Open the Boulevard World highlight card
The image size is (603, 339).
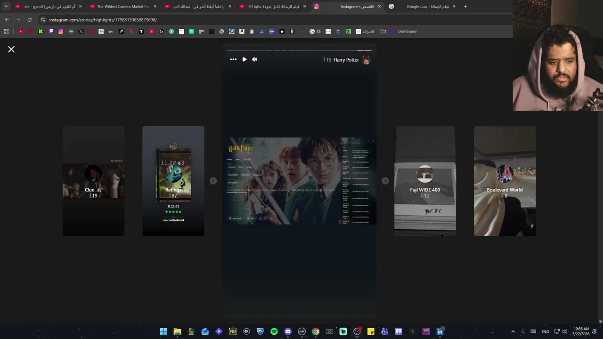pyautogui.click(x=505, y=181)
